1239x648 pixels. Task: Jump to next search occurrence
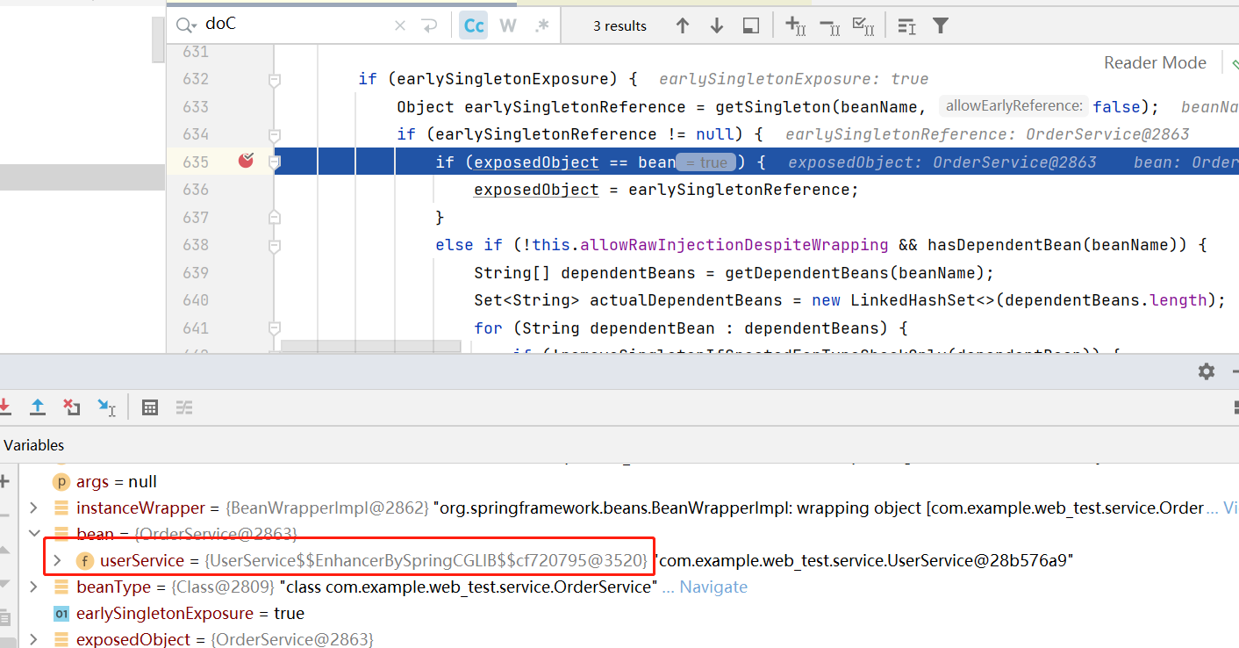coord(716,25)
